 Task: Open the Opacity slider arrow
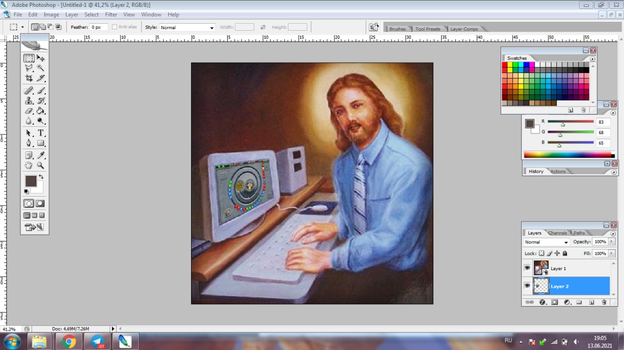(x=611, y=242)
